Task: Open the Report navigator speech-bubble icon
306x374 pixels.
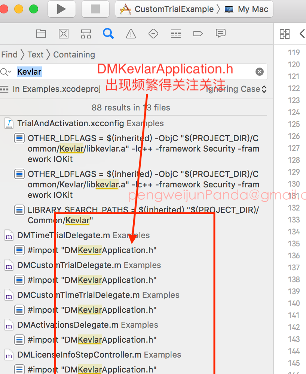Action: 220,33
